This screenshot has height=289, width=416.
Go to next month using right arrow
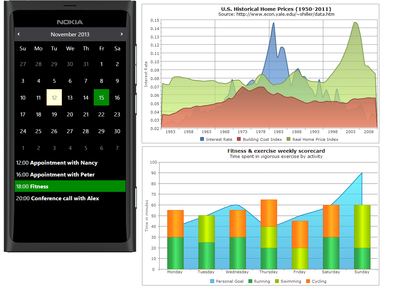[121, 34]
